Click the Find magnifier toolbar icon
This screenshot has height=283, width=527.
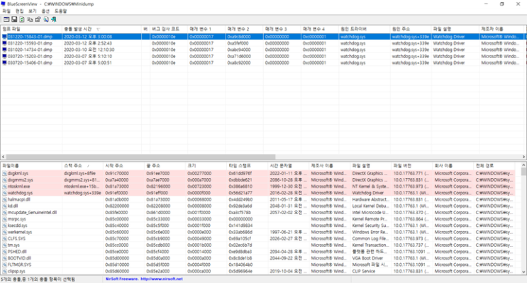(45, 19)
